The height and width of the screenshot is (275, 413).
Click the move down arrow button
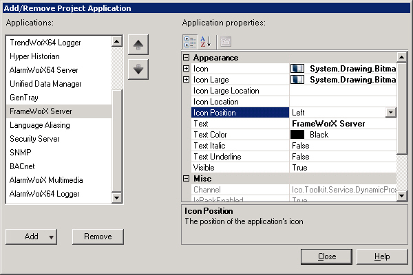[138, 69]
